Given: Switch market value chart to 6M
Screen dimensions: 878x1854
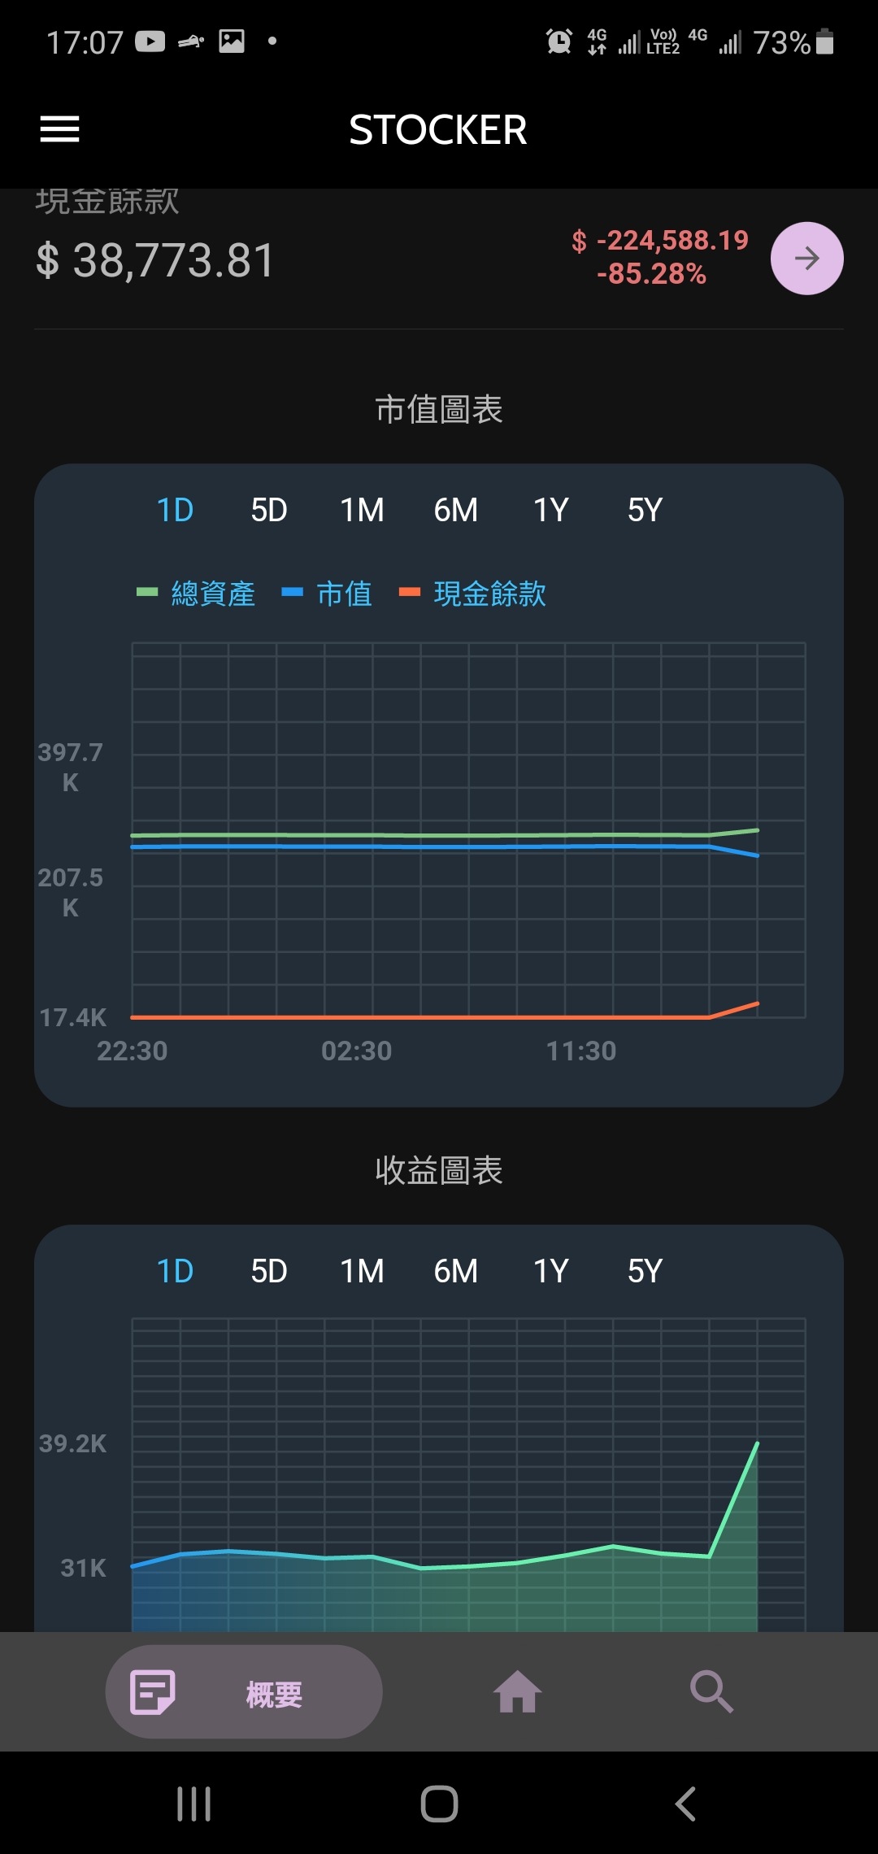Looking at the screenshot, I should [x=455, y=511].
